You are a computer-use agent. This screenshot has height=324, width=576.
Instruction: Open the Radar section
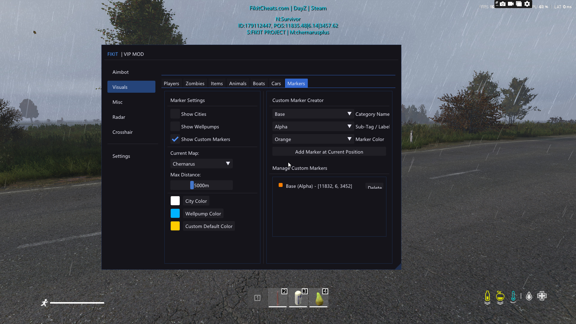[131, 117]
